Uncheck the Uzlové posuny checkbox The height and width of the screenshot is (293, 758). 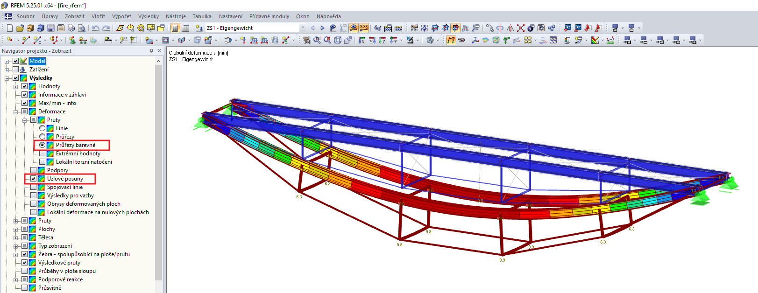(x=34, y=179)
